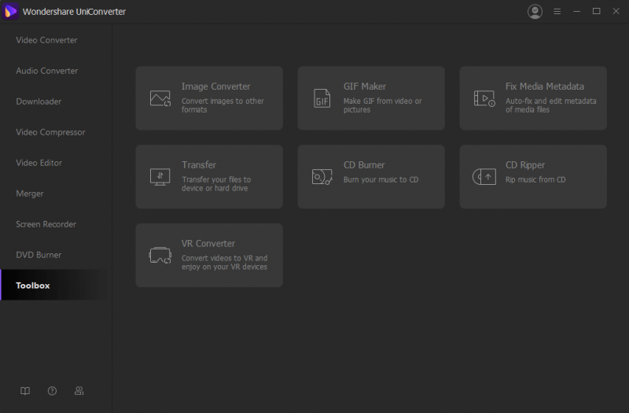The width and height of the screenshot is (629, 413).
Task: Click the Wondershare UniConverter logo icon
Action: [x=10, y=12]
